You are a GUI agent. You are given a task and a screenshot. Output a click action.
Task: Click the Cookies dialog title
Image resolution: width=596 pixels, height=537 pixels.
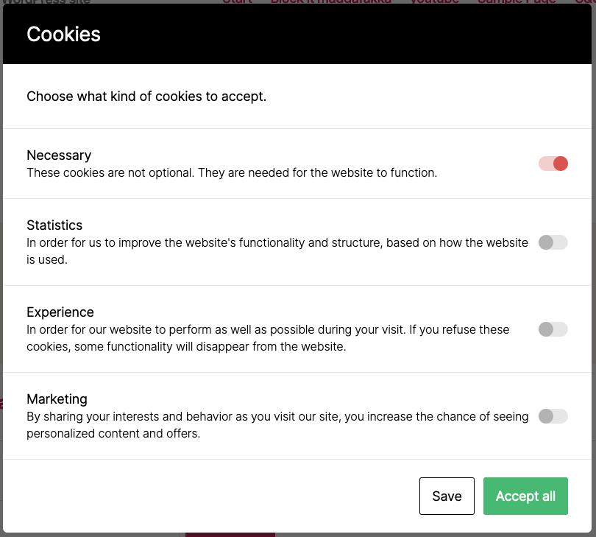point(64,34)
